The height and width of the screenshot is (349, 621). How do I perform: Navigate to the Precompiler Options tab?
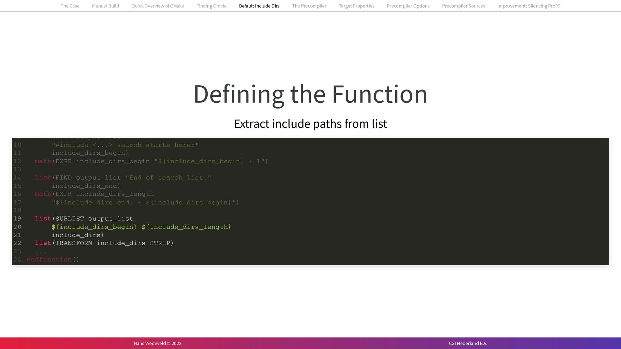point(408,6)
